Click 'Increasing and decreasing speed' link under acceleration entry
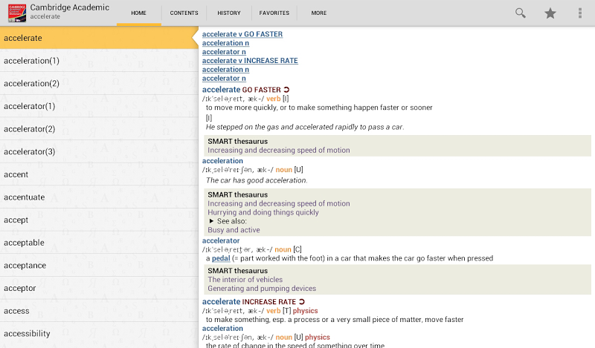 pyautogui.click(x=278, y=203)
